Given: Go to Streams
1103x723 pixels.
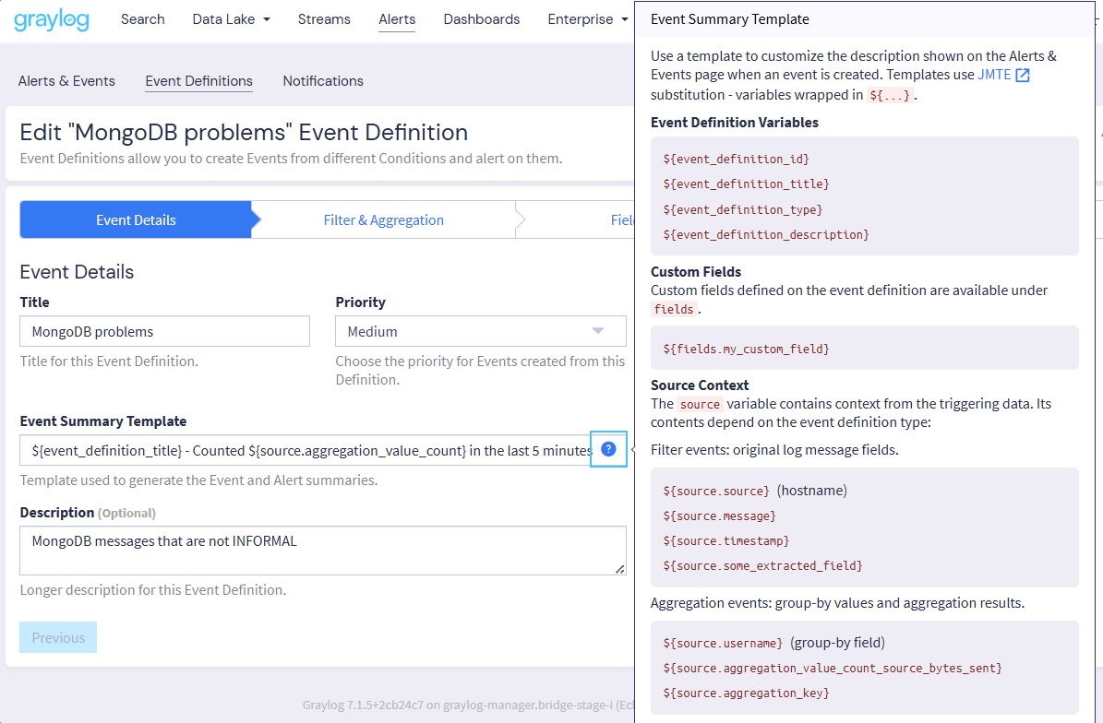Looking at the screenshot, I should [324, 19].
